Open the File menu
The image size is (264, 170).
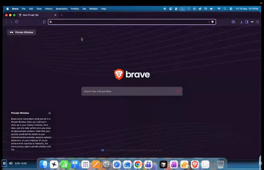[x=23, y=9]
